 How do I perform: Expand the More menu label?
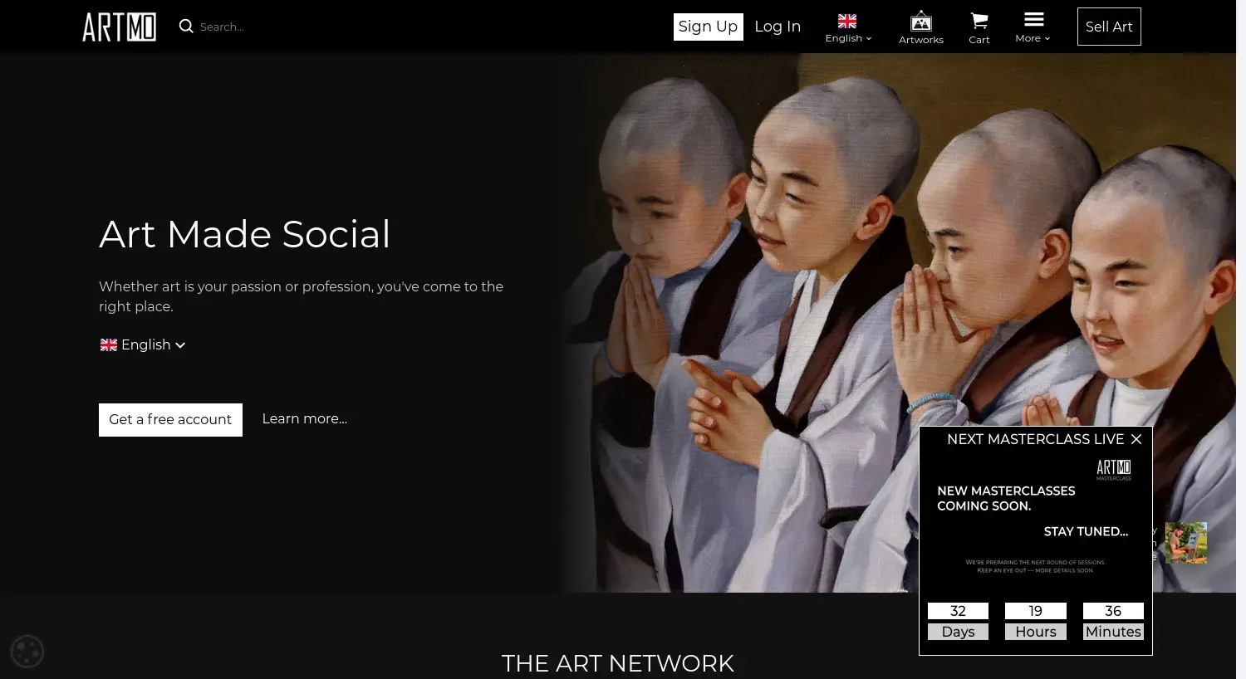1033,38
